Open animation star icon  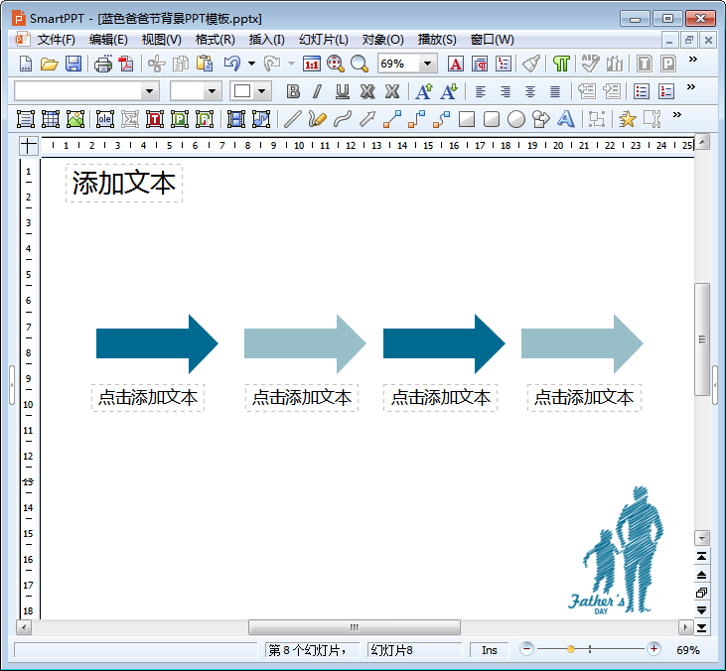click(x=628, y=119)
